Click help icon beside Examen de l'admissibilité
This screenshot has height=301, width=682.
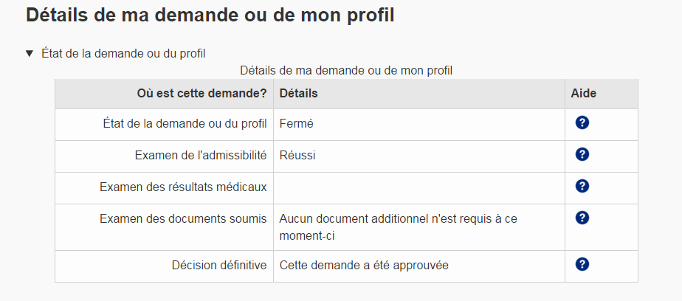click(x=582, y=154)
